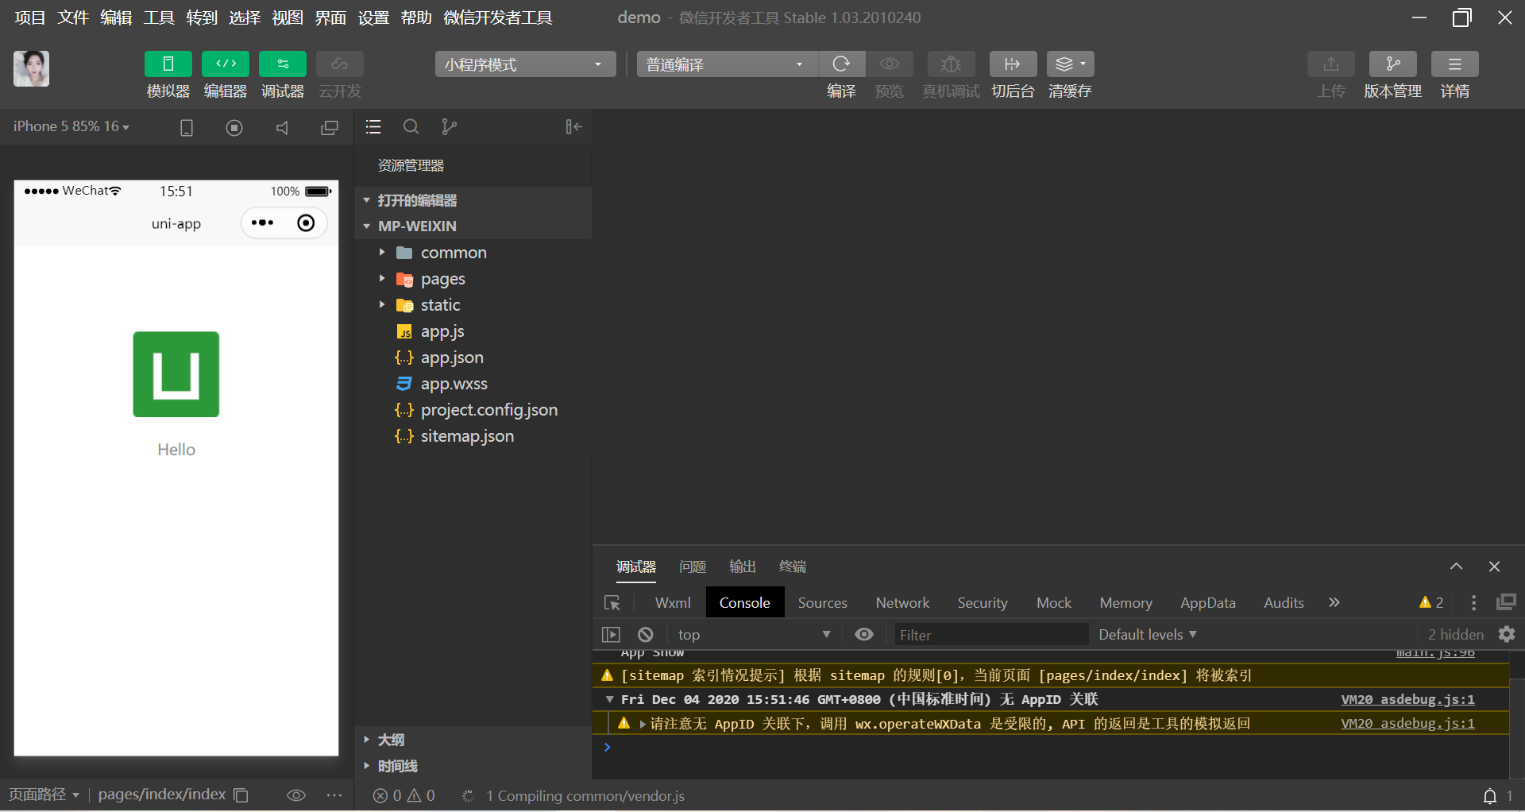The image size is (1525, 812).
Task: Switch to the AppData devtools tab
Action: 1207,603
